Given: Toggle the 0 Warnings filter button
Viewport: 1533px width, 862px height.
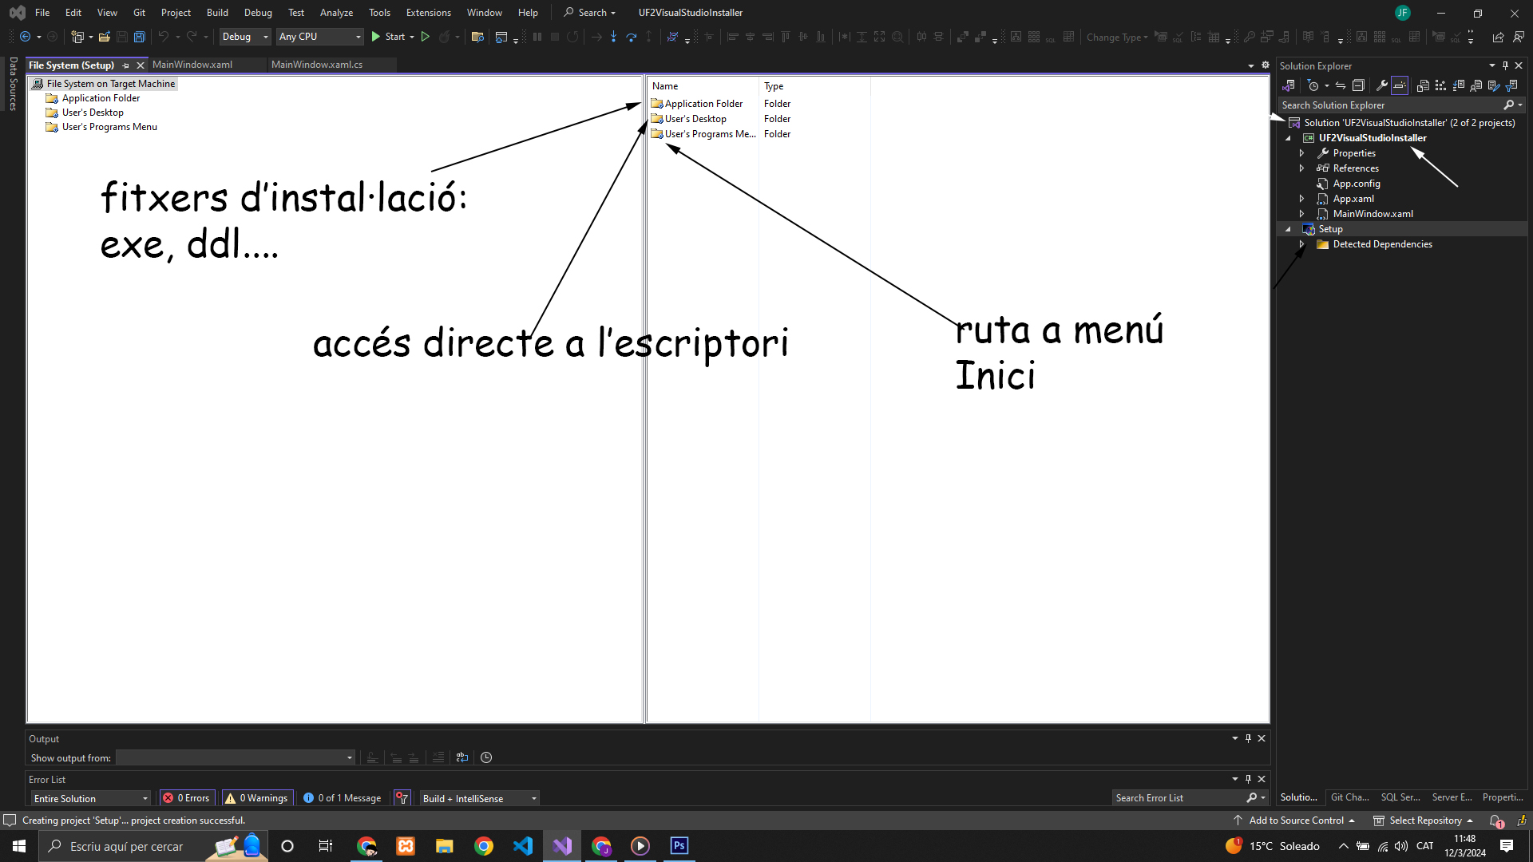Looking at the screenshot, I should click(x=257, y=798).
